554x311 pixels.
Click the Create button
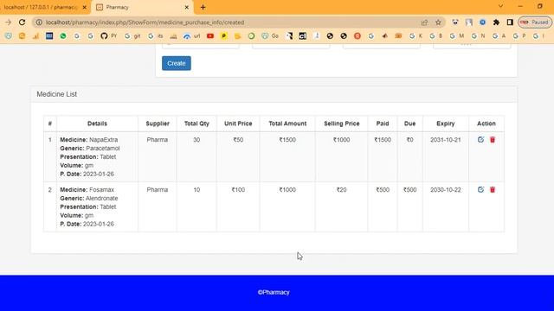177,63
